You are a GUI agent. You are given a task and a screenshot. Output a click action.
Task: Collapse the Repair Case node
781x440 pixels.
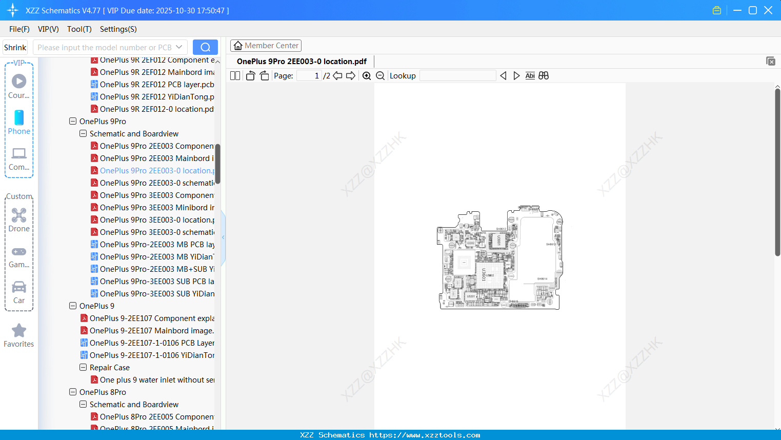pos(83,368)
